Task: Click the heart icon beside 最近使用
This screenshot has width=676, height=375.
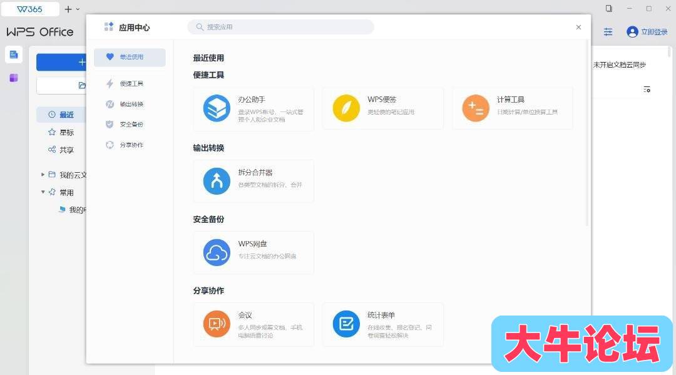Action: 110,56
